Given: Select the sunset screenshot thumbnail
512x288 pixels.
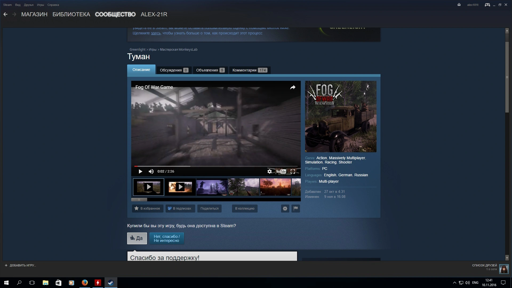Looking at the screenshot, I should (275, 187).
